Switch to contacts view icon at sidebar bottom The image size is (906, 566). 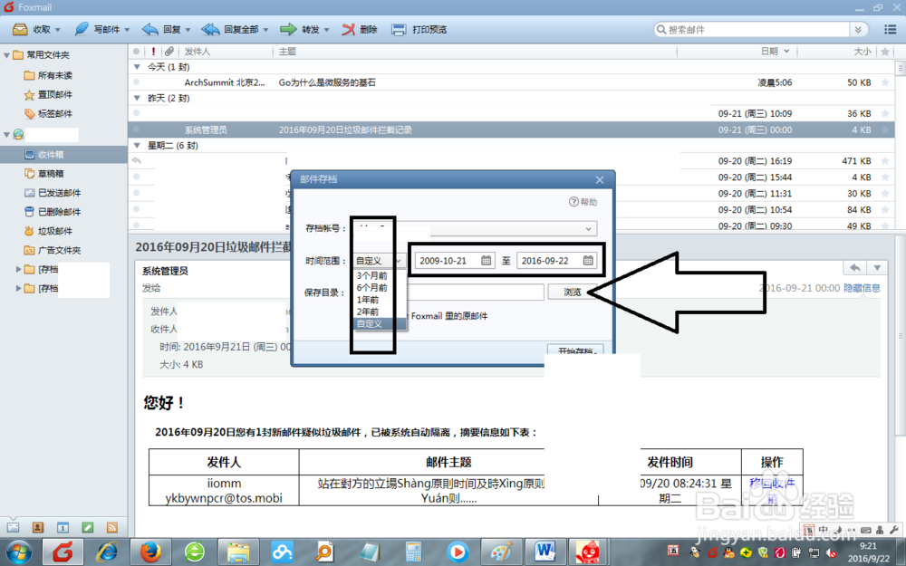point(37,527)
